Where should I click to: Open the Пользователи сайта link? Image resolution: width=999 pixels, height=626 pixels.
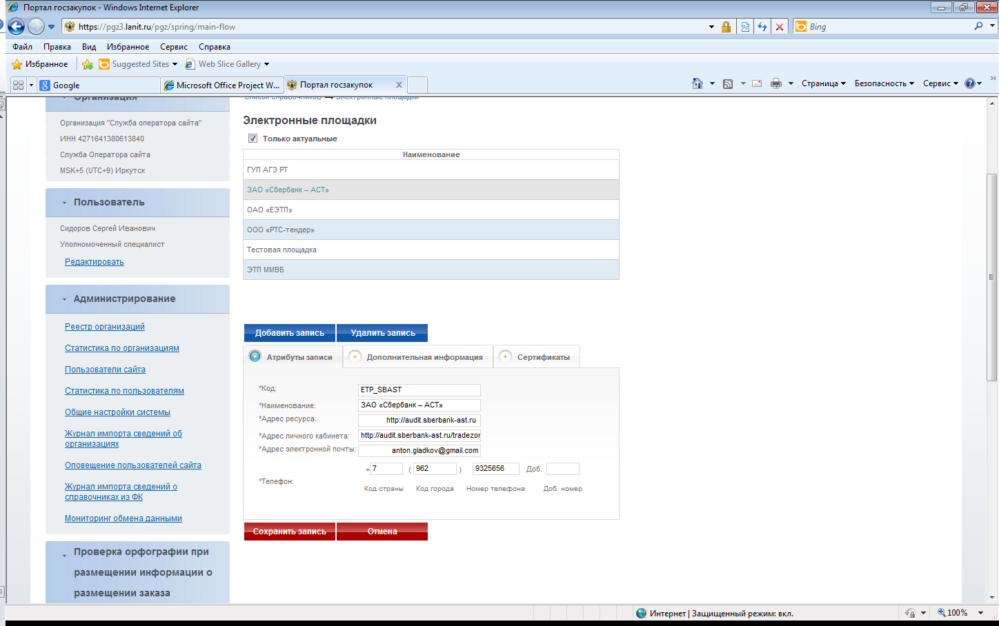point(105,370)
